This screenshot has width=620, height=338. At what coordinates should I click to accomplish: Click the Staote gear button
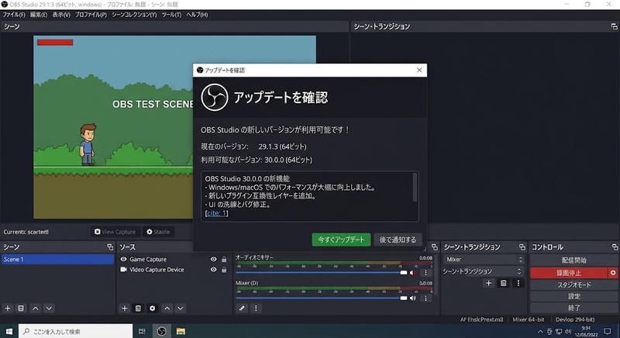(x=158, y=232)
